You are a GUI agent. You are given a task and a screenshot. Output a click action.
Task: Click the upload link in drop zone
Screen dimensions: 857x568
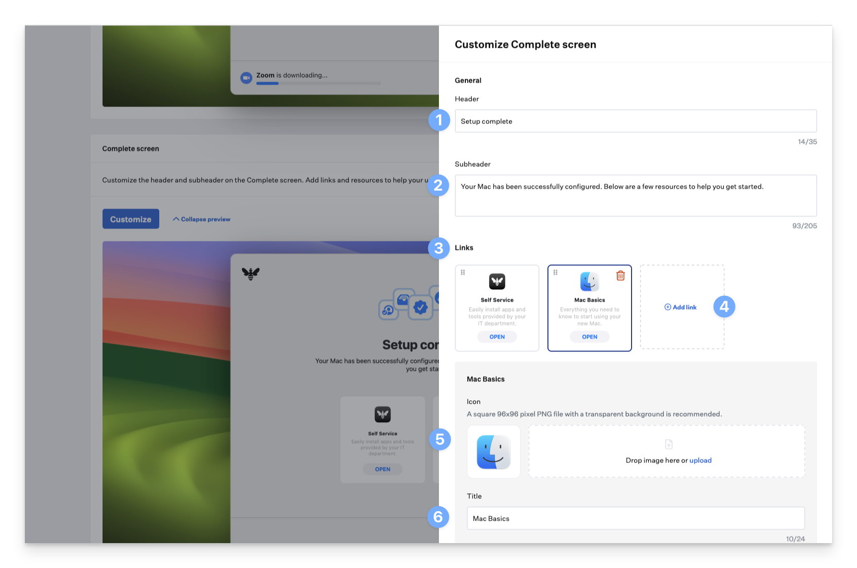click(700, 460)
